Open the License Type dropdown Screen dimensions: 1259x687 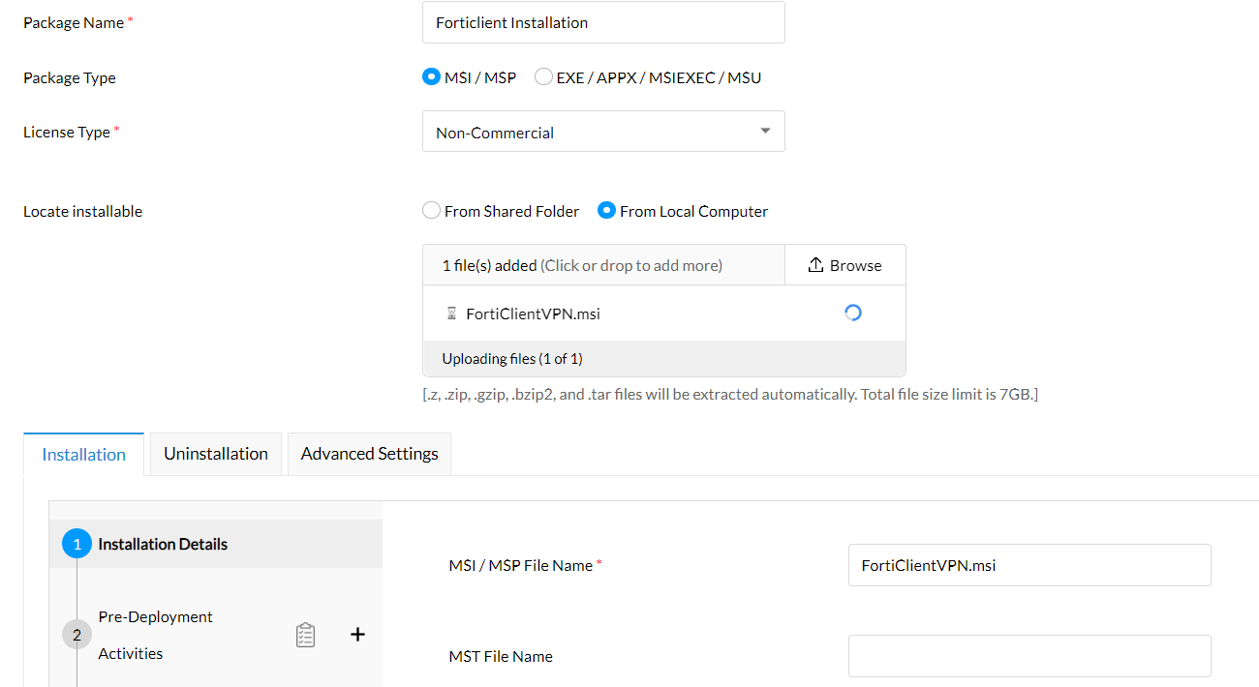click(603, 132)
